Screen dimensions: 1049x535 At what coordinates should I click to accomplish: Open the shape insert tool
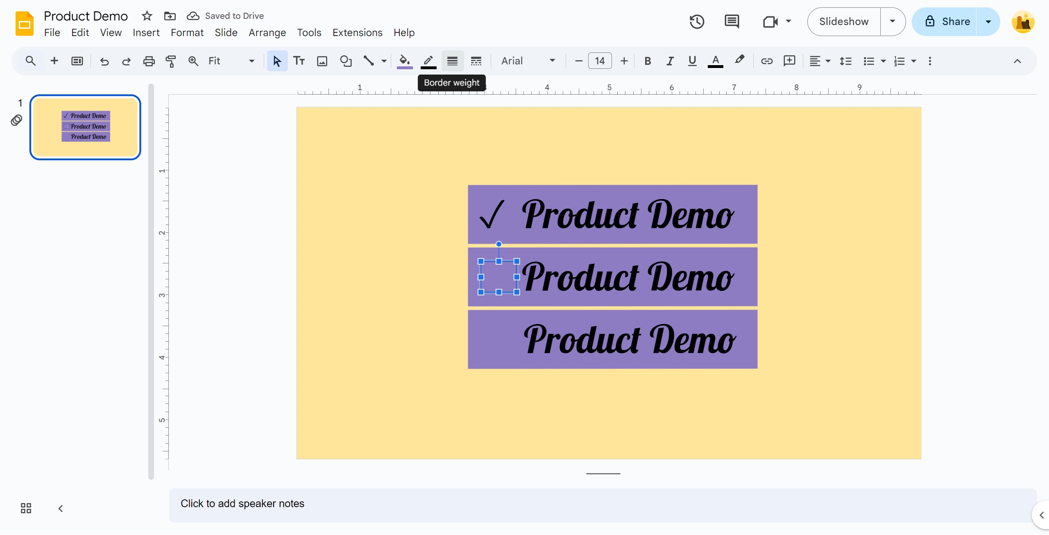coord(346,61)
